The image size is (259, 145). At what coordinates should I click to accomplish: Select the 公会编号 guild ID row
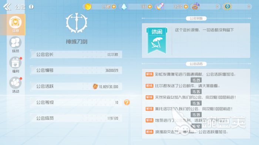[76, 70]
